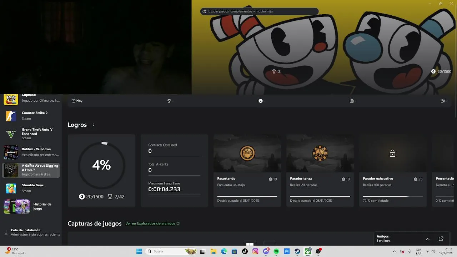Click Parador tenaz completed progress bar
This screenshot has height=257, width=457.
[x=320, y=196]
